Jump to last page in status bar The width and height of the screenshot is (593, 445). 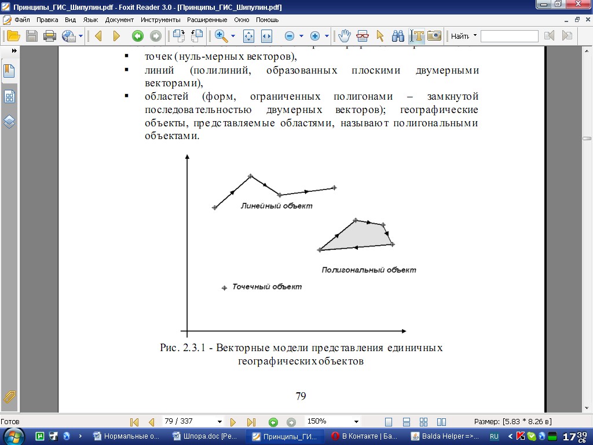pos(251,422)
